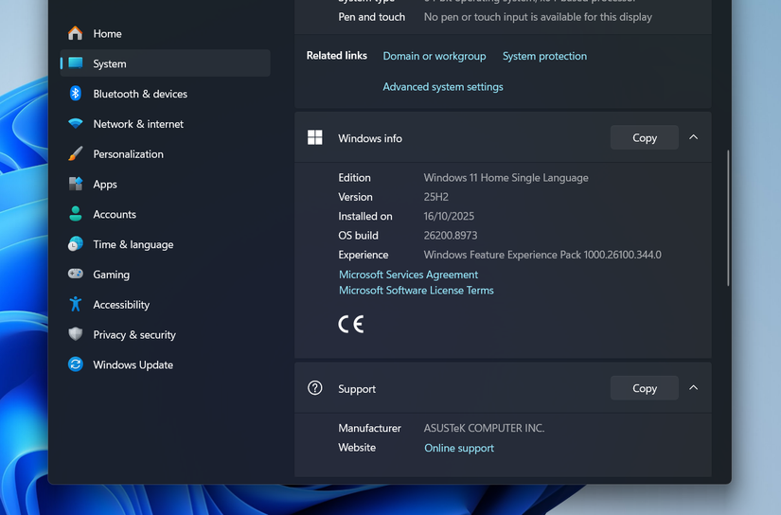Open Privacy & security settings
The image size is (781, 515).
tap(165, 335)
